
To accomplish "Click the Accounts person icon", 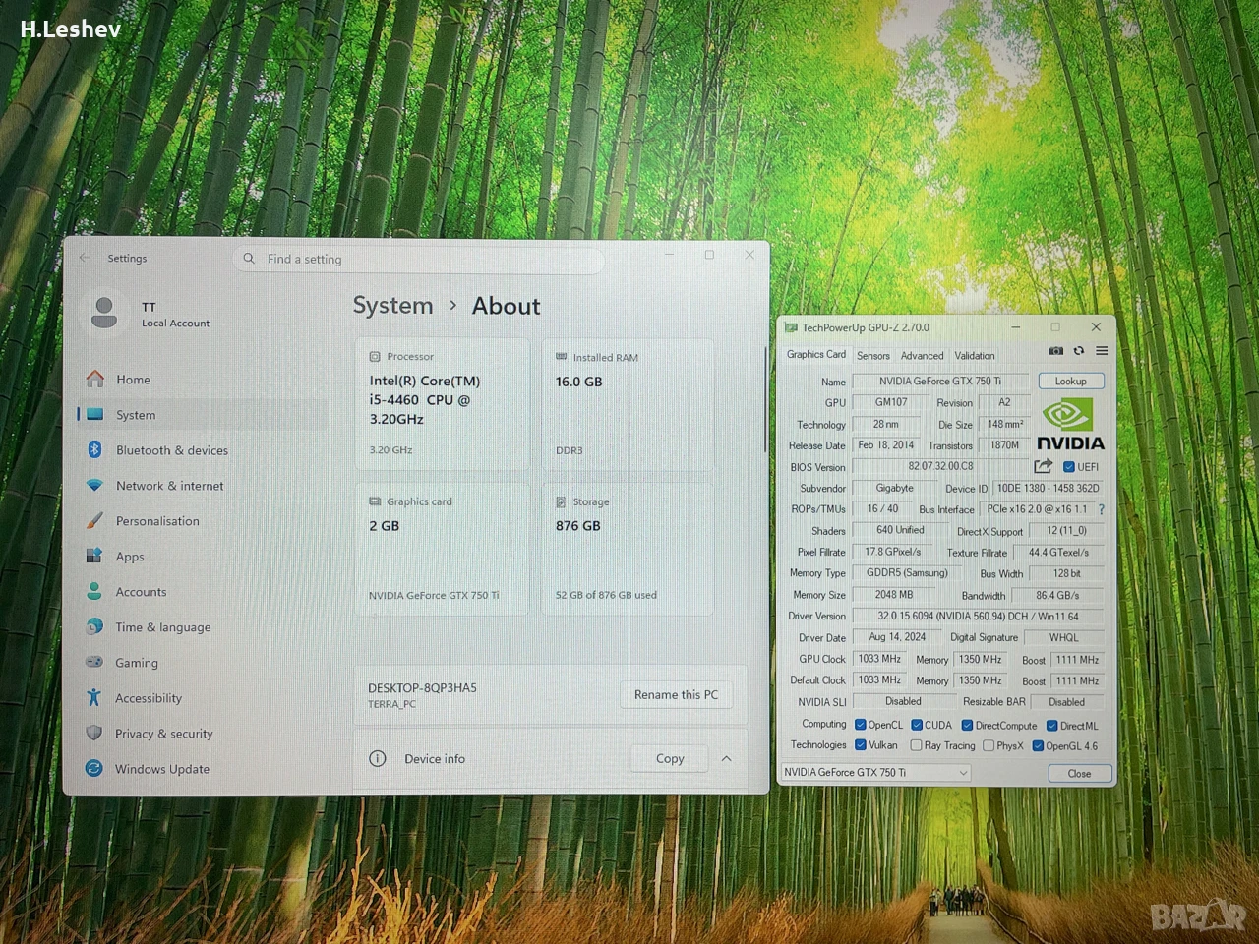I will click(x=94, y=591).
